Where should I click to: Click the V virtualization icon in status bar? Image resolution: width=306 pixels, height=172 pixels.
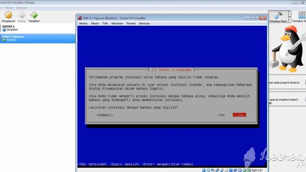tap(240, 170)
